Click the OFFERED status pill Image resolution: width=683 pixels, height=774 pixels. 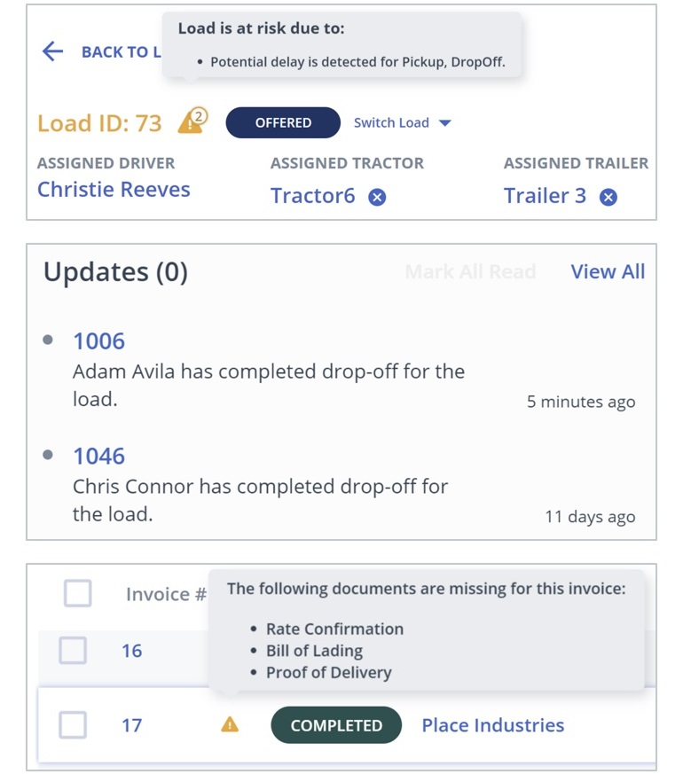282,121
